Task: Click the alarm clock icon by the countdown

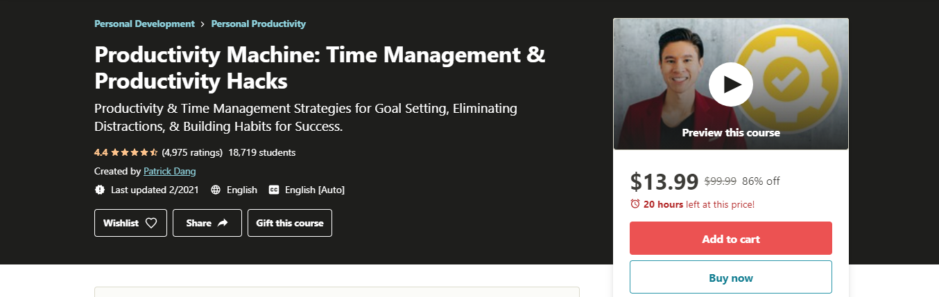Action: (x=635, y=204)
